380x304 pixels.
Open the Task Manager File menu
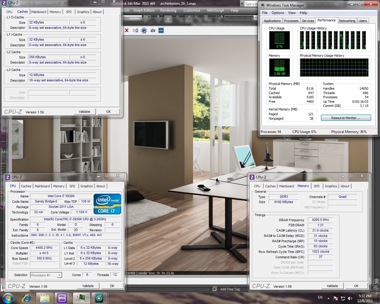coord(265,13)
